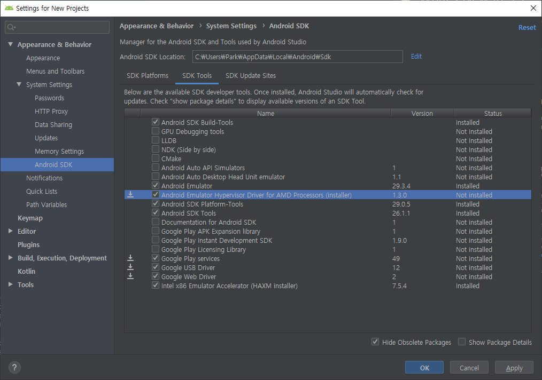The image size is (542, 380).
Task: Select Google Play APK Expansion library row
Action: [x=328, y=231]
